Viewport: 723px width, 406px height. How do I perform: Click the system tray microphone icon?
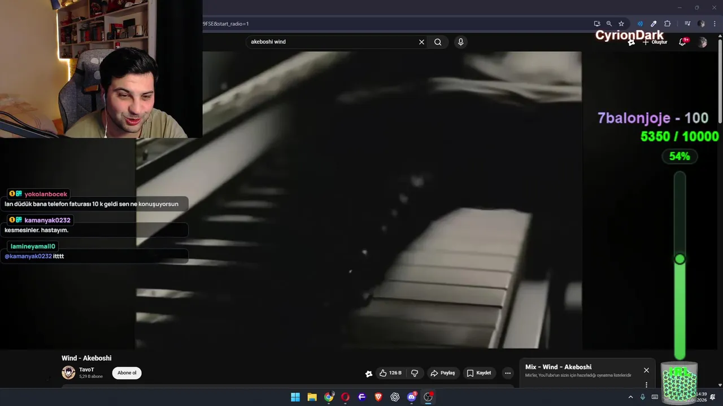click(x=643, y=397)
